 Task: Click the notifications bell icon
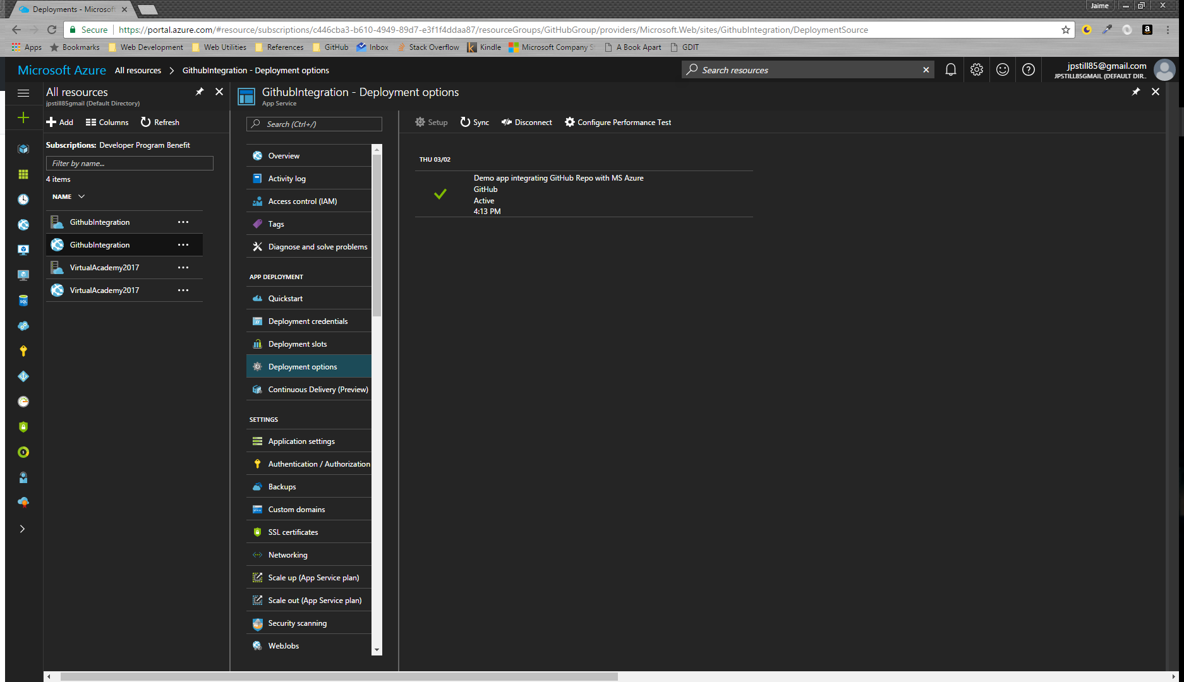point(950,70)
